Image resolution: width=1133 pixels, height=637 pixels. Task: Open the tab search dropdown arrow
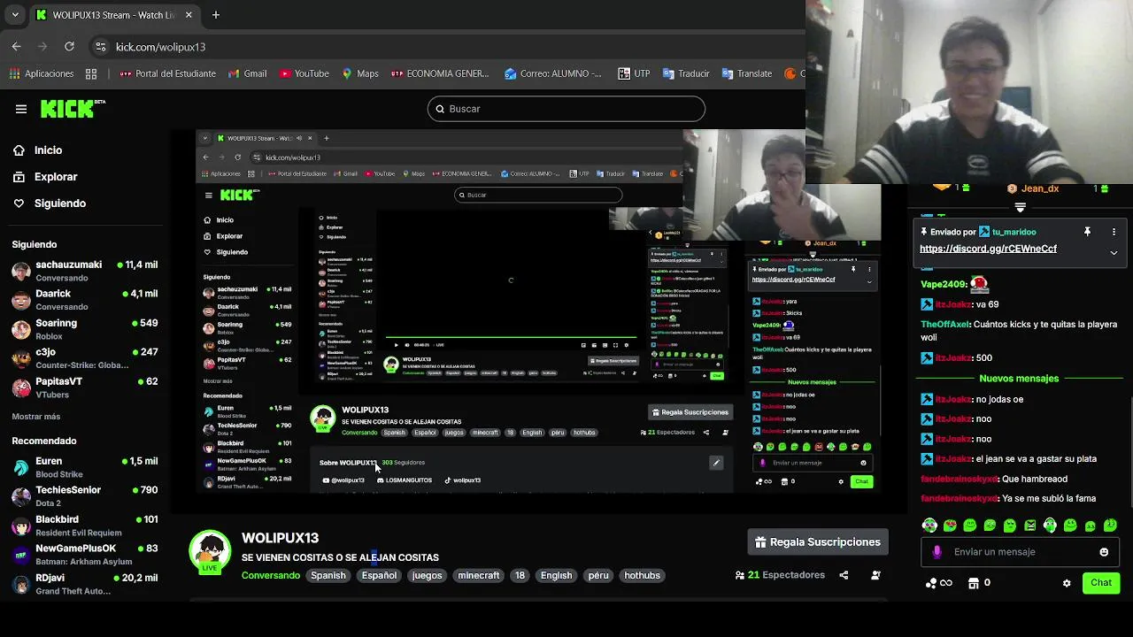pos(17,15)
